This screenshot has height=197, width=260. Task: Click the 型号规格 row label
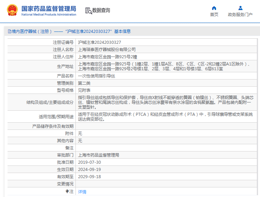pos(65,90)
